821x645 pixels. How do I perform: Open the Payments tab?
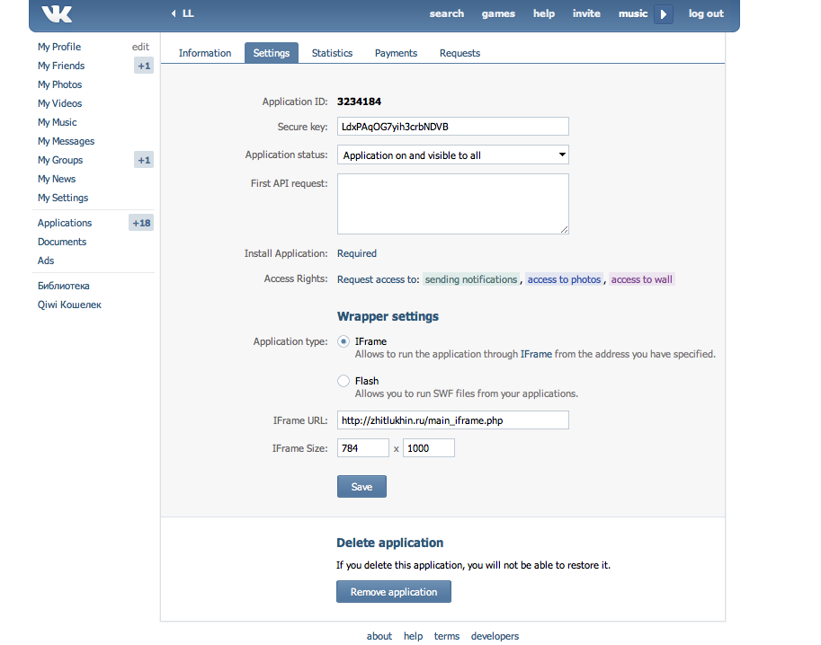tap(396, 53)
